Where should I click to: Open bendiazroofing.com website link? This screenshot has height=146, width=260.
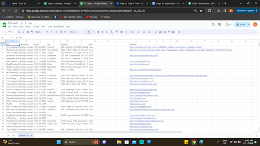pyautogui.click(x=142, y=115)
